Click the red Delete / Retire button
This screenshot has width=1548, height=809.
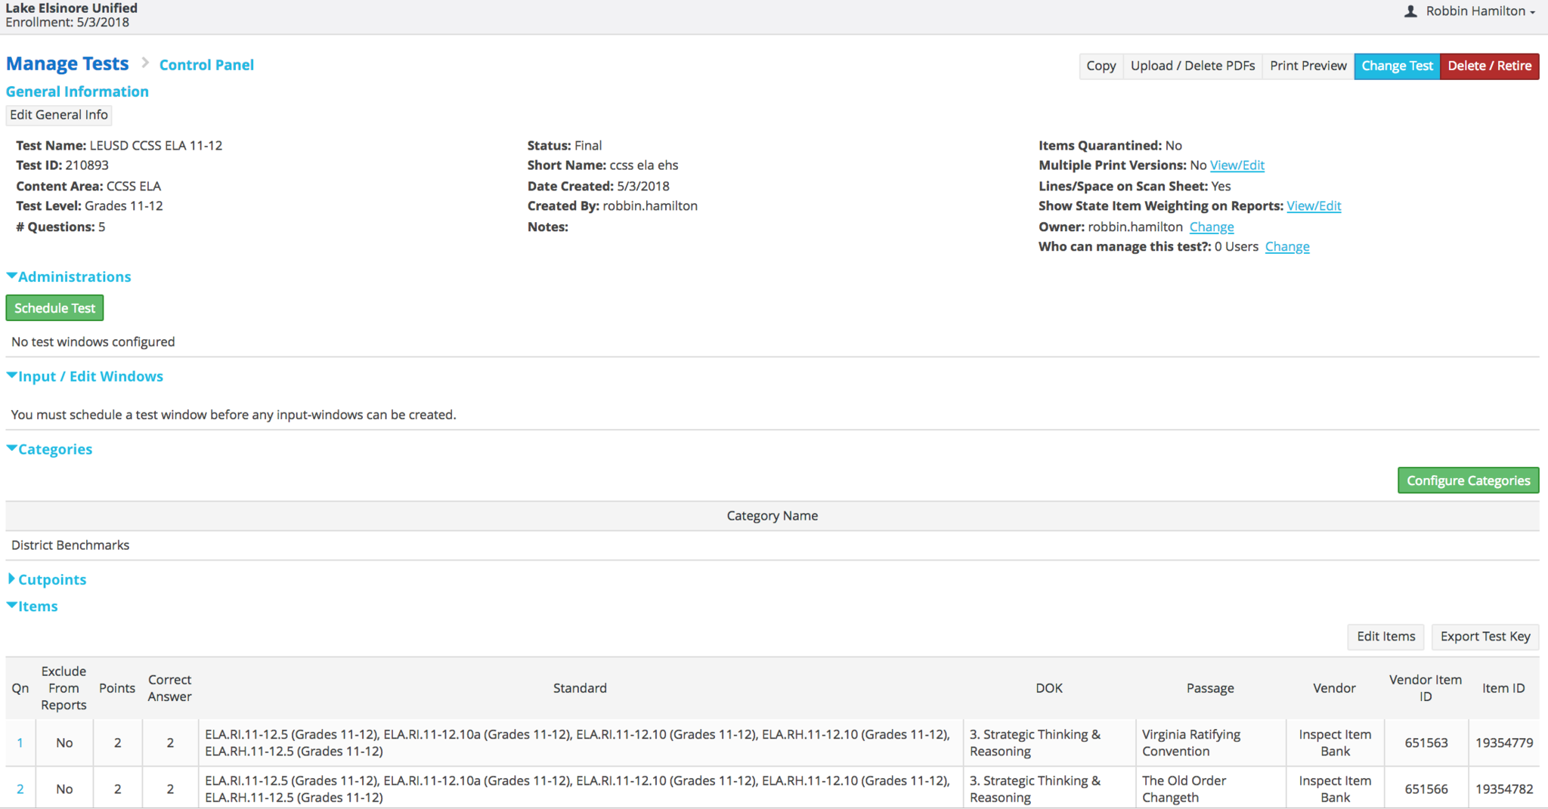pyautogui.click(x=1489, y=66)
